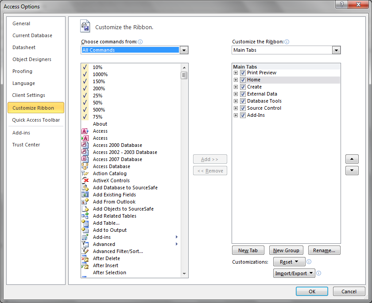Image resolution: width=372 pixels, height=303 pixels.
Task: Expand the Create tree node
Action: (236, 87)
